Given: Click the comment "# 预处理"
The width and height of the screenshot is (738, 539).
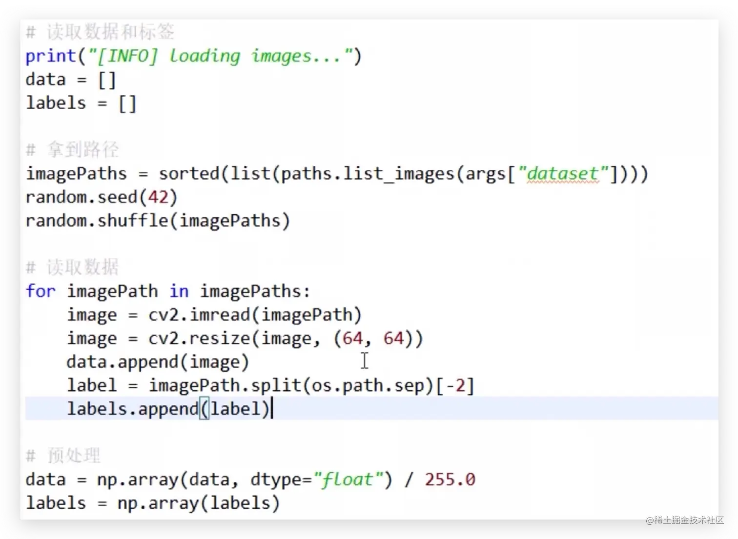Looking at the screenshot, I should 63,456.
